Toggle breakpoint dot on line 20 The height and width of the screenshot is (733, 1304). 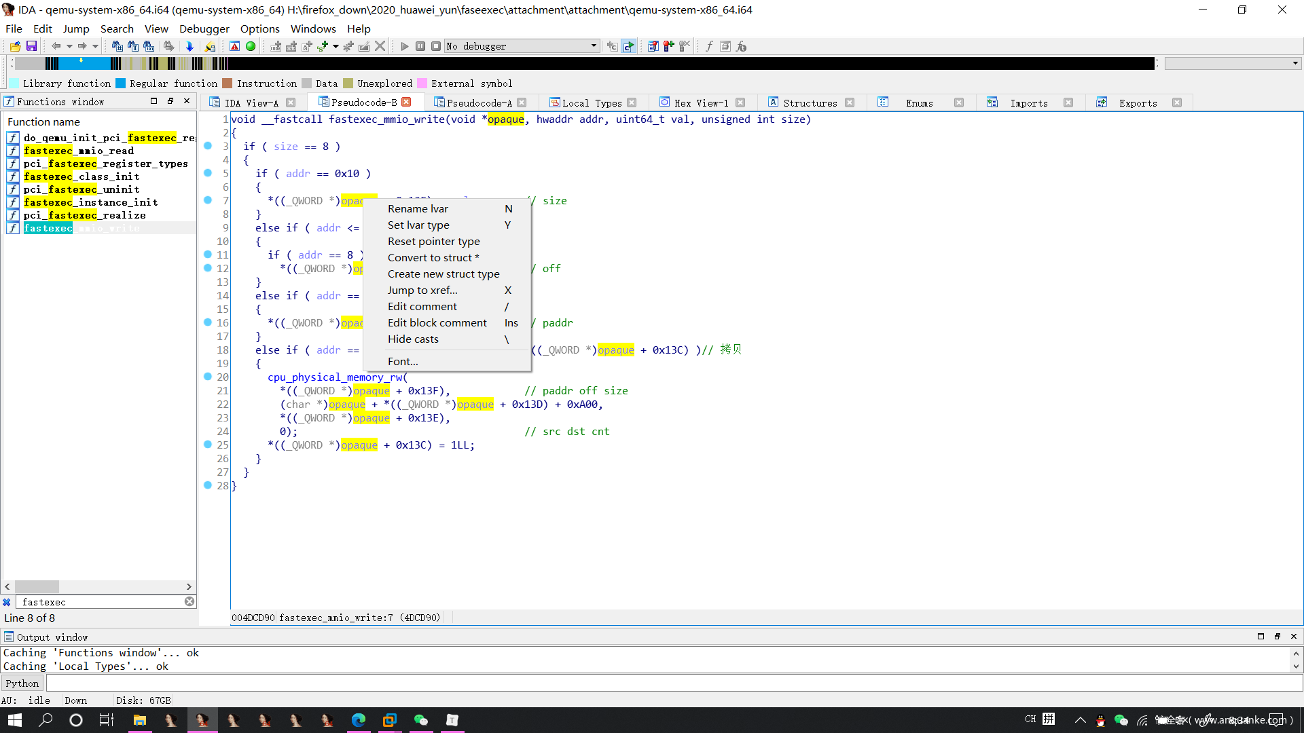tap(208, 377)
